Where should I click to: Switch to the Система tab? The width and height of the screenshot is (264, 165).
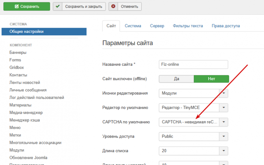point(133,26)
